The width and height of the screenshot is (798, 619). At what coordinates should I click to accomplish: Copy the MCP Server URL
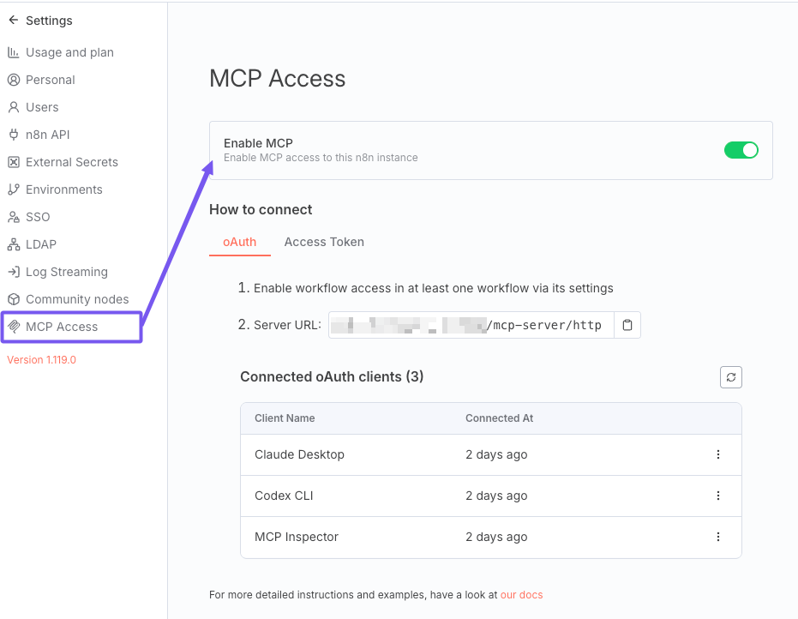pyautogui.click(x=627, y=325)
